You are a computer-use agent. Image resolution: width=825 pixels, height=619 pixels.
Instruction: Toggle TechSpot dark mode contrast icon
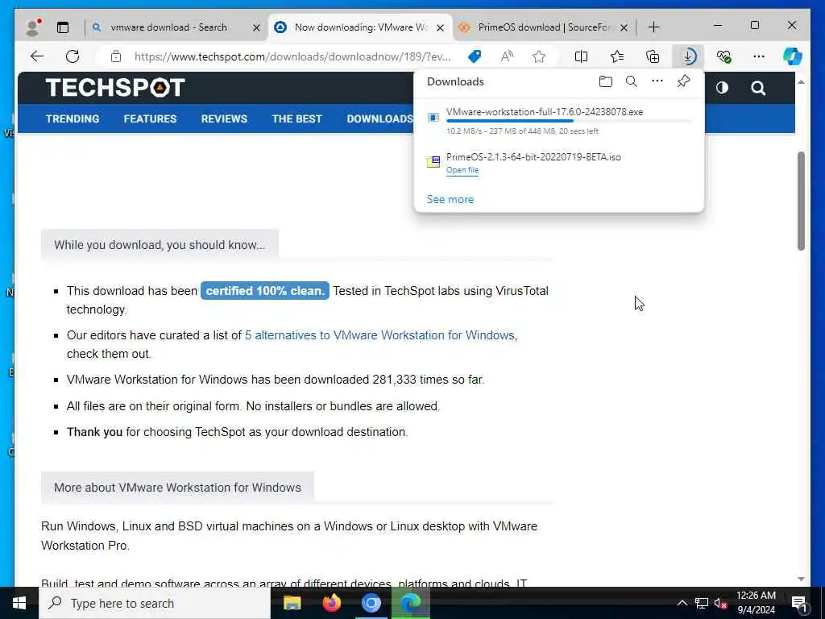[722, 88]
